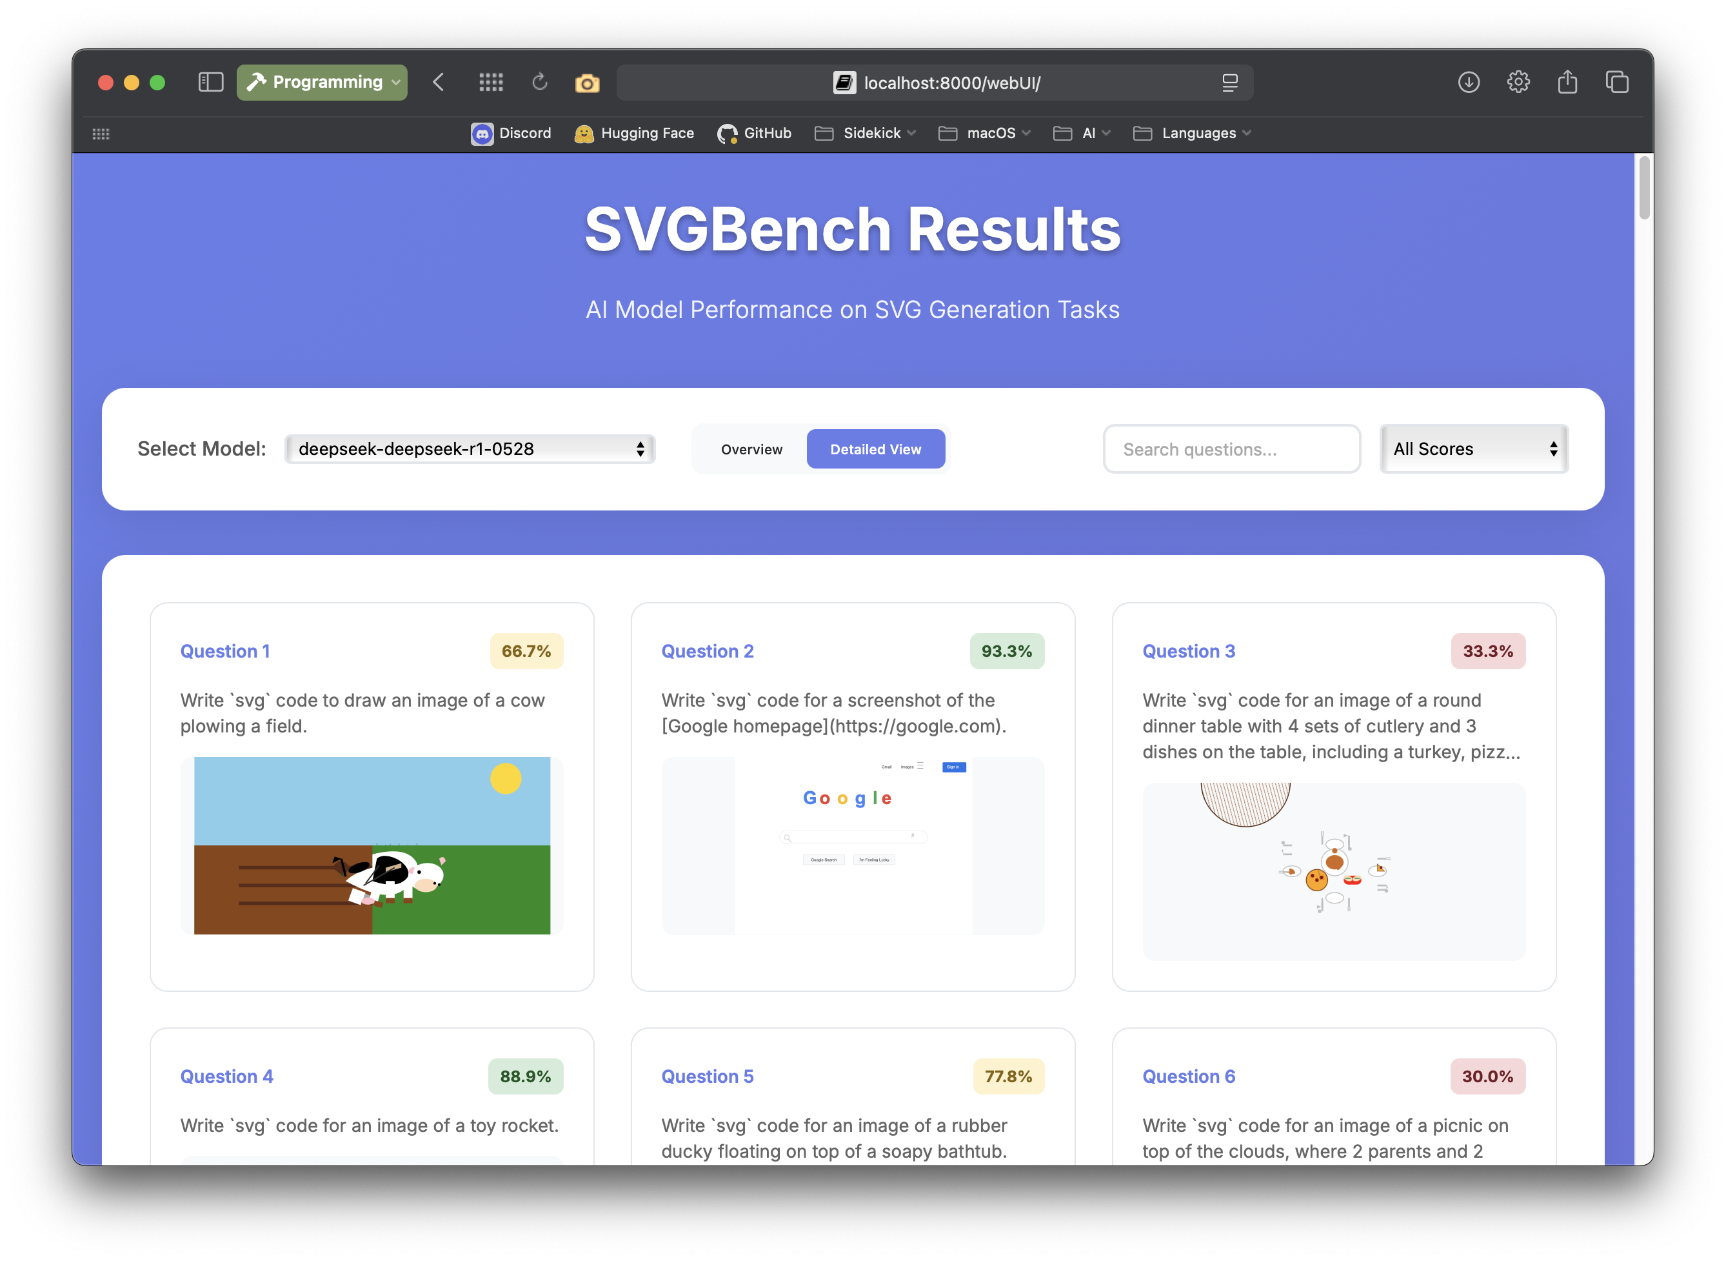Click the dinner table SVG thumbnail
The height and width of the screenshot is (1261, 1726).
(1334, 871)
